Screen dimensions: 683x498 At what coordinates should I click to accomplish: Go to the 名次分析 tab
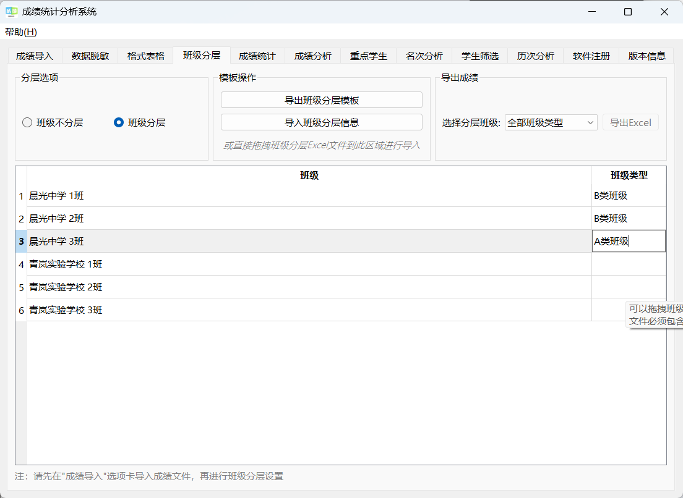tap(424, 56)
